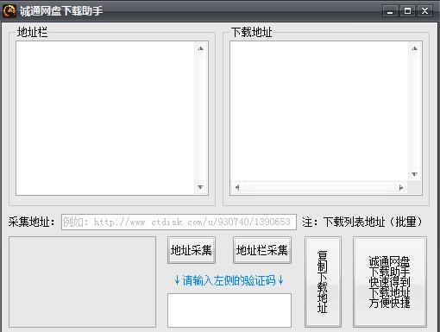
Task: Click inside the 下载地址 text list
Action: point(319,111)
